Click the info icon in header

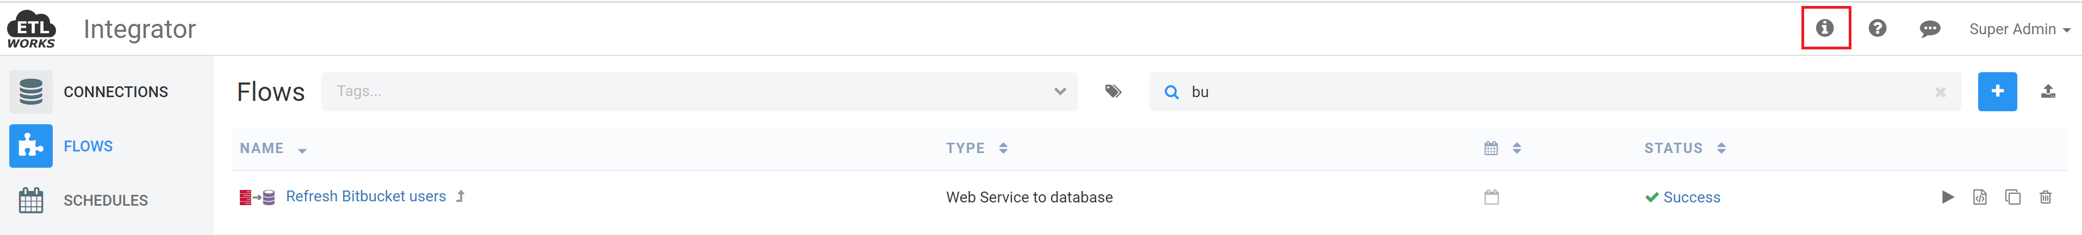[1824, 28]
